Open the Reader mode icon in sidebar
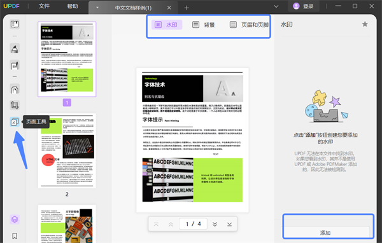 point(15,24)
